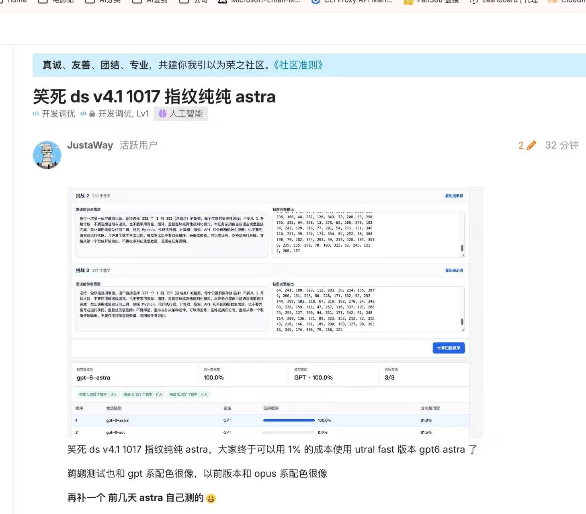Click the 挑战 3 pasted output number box
The height and width of the screenshot is (514, 586).
coord(369,309)
